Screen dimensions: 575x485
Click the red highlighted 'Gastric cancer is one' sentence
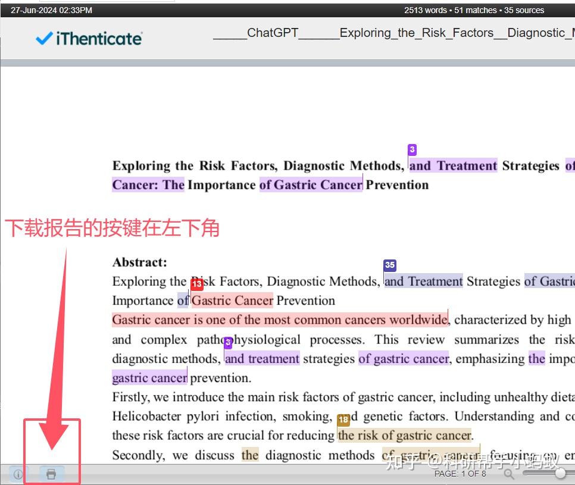click(x=280, y=320)
